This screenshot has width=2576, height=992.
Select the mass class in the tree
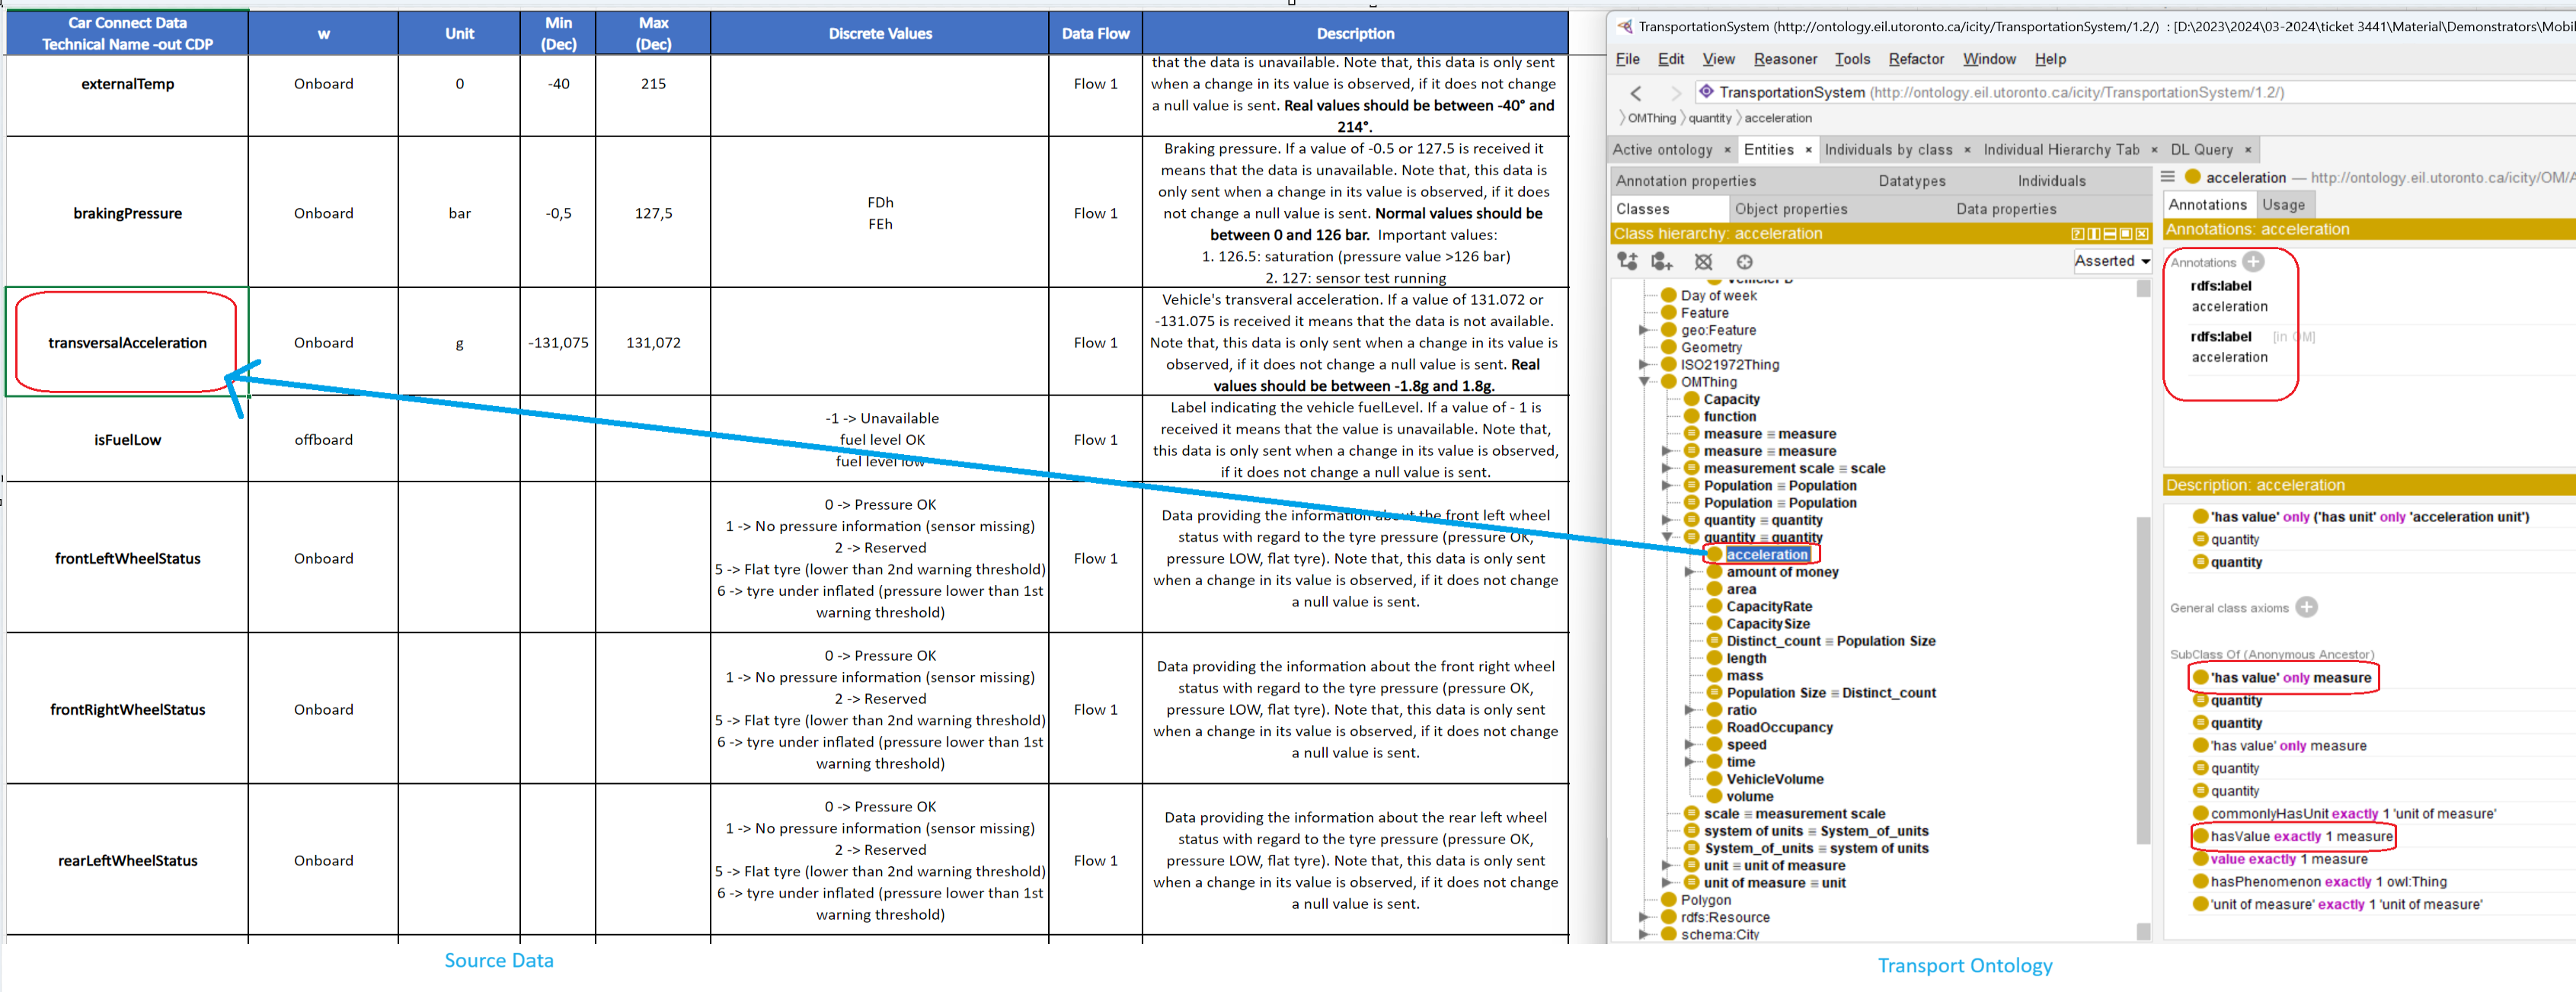pyautogui.click(x=1744, y=675)
